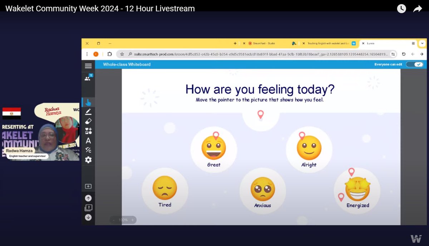
Task: Close the Teaching English with wakelet tab
Action: (304, 43)
